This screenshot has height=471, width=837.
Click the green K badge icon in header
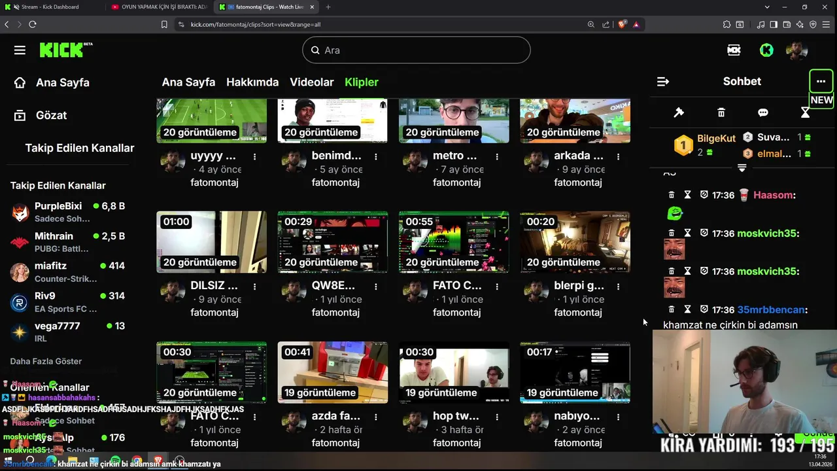[x=766, y=50]
